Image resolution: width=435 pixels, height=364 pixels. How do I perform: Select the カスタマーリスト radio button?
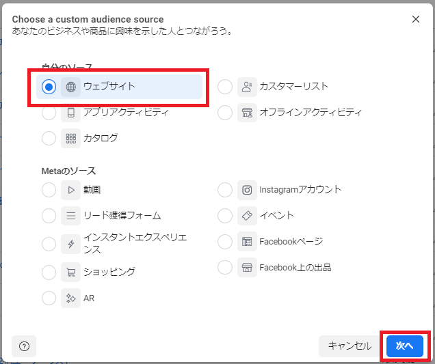(225, 87)
